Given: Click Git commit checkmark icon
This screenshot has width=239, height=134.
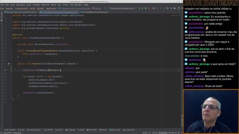Looking at the screenshot, I should 161,8.
